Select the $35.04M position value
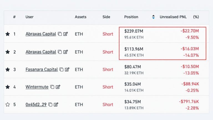Screen dimensions: 213x120 (x=133, y=84)
